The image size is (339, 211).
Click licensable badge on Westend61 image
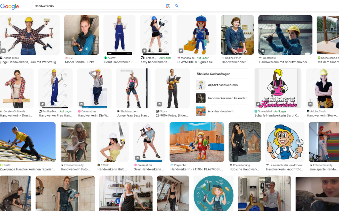pyautogui.click(x=263, y=51)
